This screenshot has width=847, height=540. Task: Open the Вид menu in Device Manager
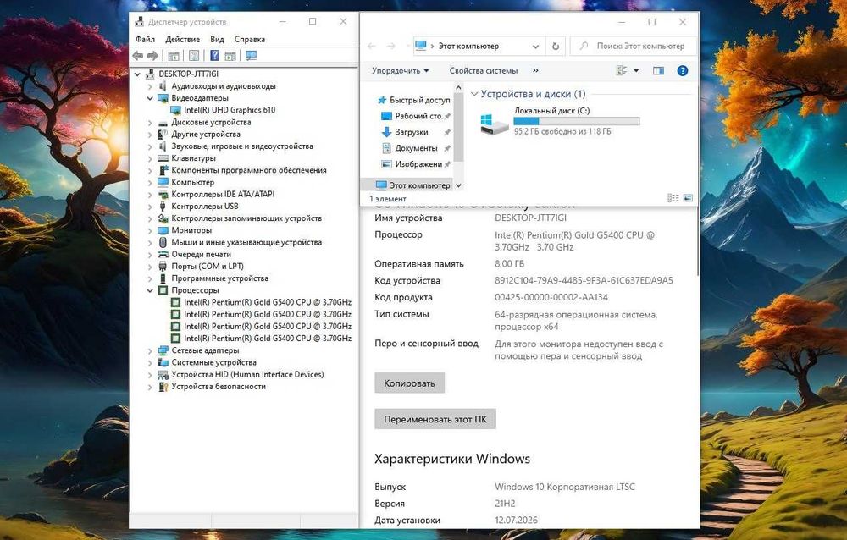pos(217,40)
